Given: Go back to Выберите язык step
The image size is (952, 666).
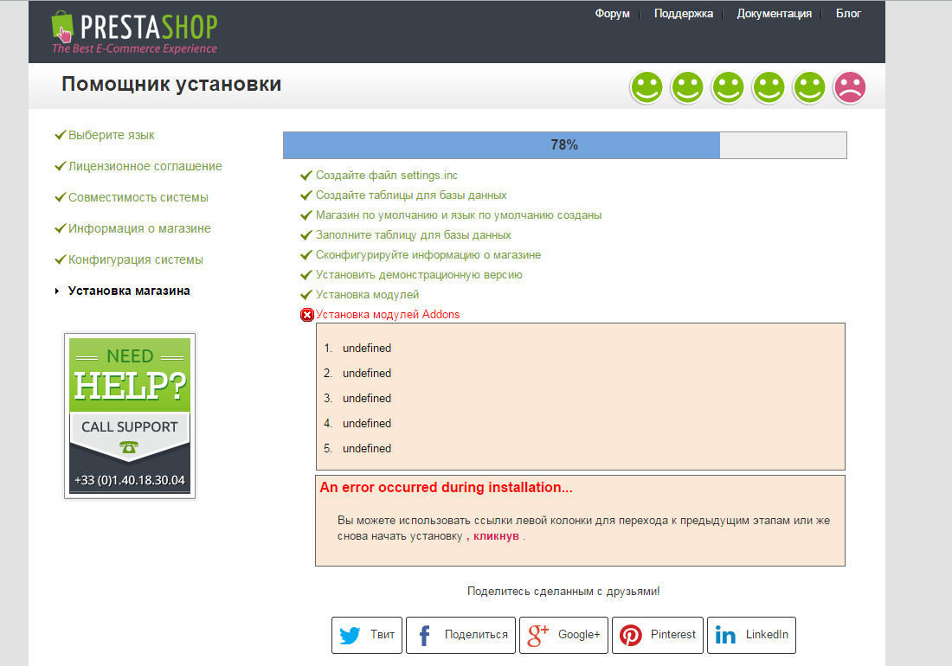Looking at the screenshot, I should coord(112,136).
